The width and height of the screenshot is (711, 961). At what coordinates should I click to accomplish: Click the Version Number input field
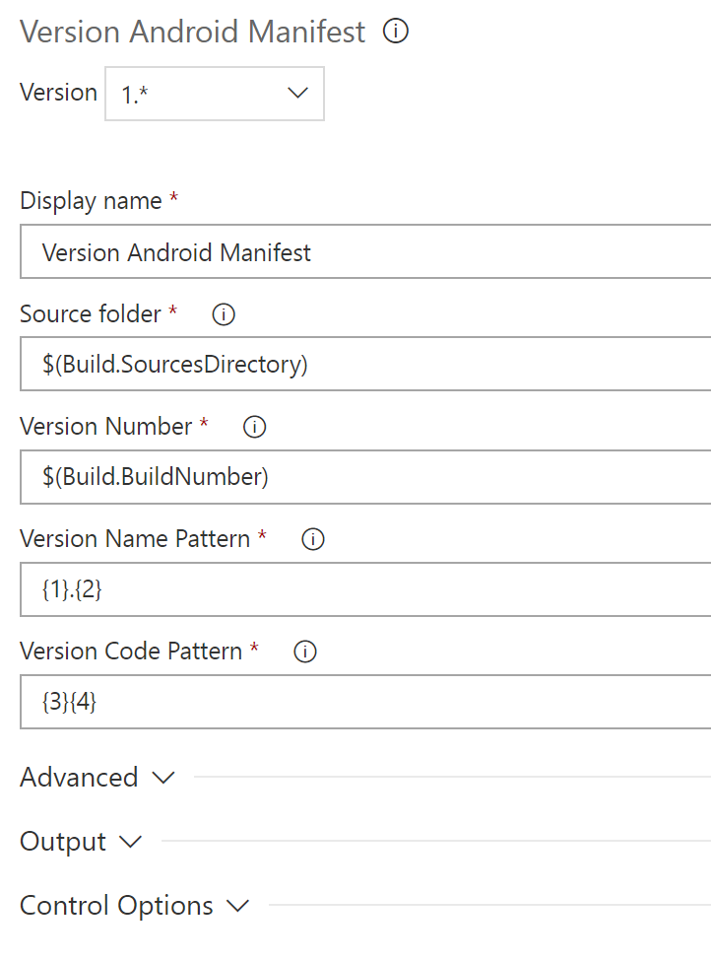[x=355, y=477]
